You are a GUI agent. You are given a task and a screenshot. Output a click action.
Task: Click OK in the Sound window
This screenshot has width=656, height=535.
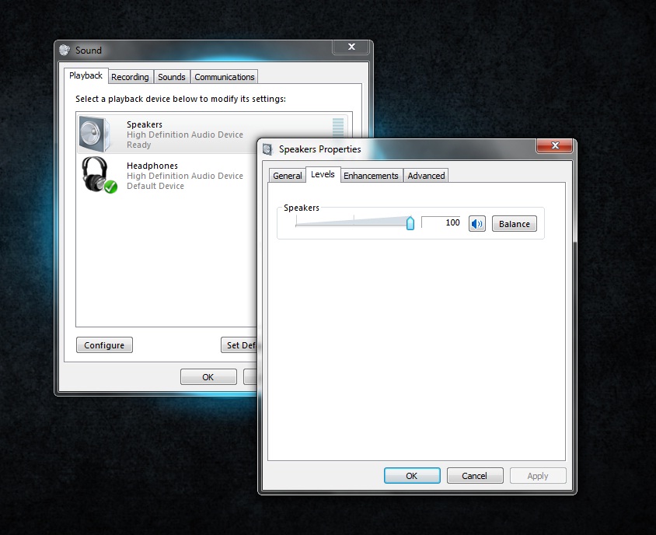[208, 377]
